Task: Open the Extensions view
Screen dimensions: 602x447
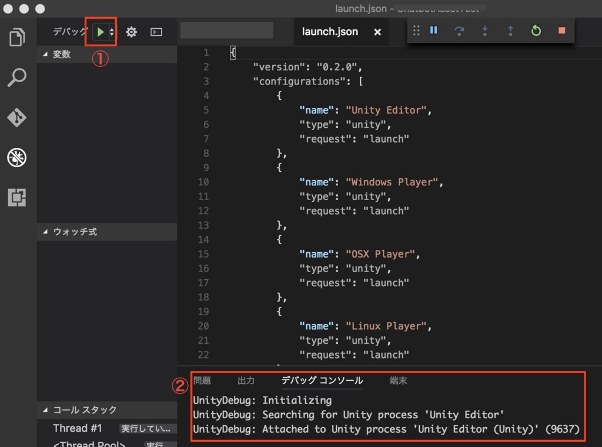Action: coord(17,198)
